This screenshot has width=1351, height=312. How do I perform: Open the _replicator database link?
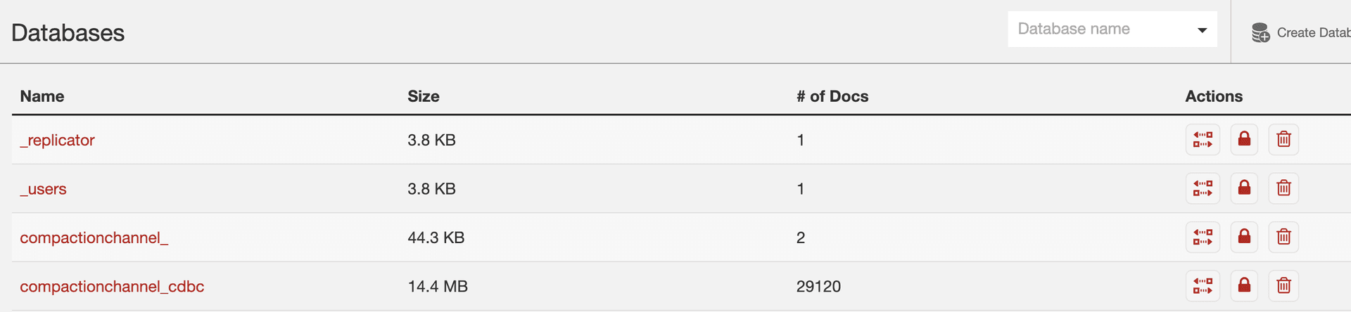pos(57,141)
